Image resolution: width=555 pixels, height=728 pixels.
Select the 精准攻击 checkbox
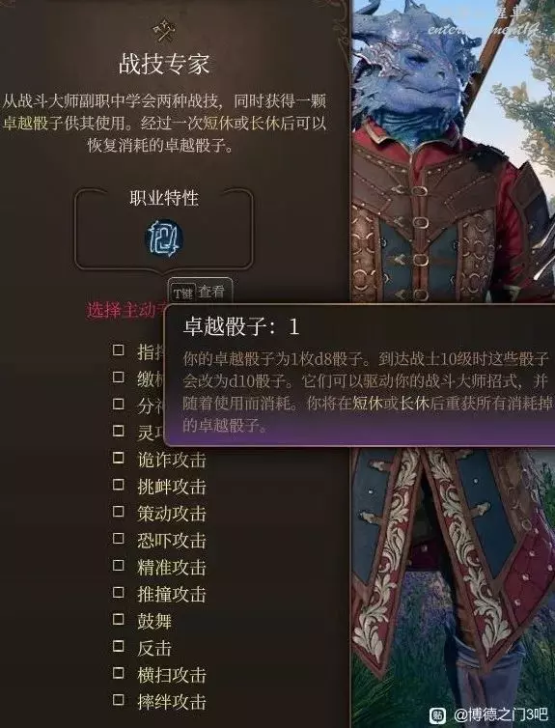(119, 566)
